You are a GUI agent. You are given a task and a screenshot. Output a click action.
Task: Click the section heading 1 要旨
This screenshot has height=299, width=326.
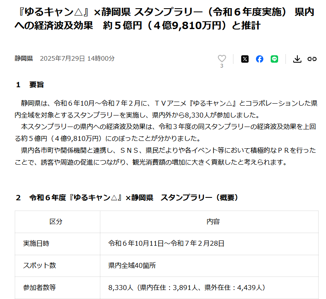[x=30, y=85]
